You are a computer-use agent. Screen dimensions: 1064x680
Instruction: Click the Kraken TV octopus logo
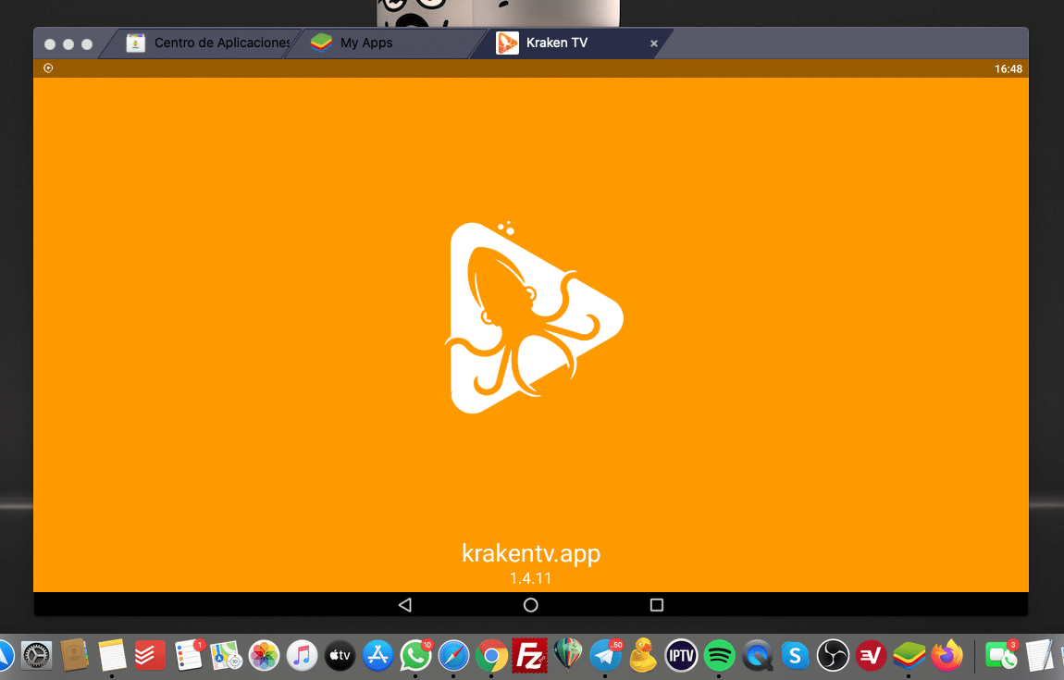pyautogui.click(x=533, y=316)
